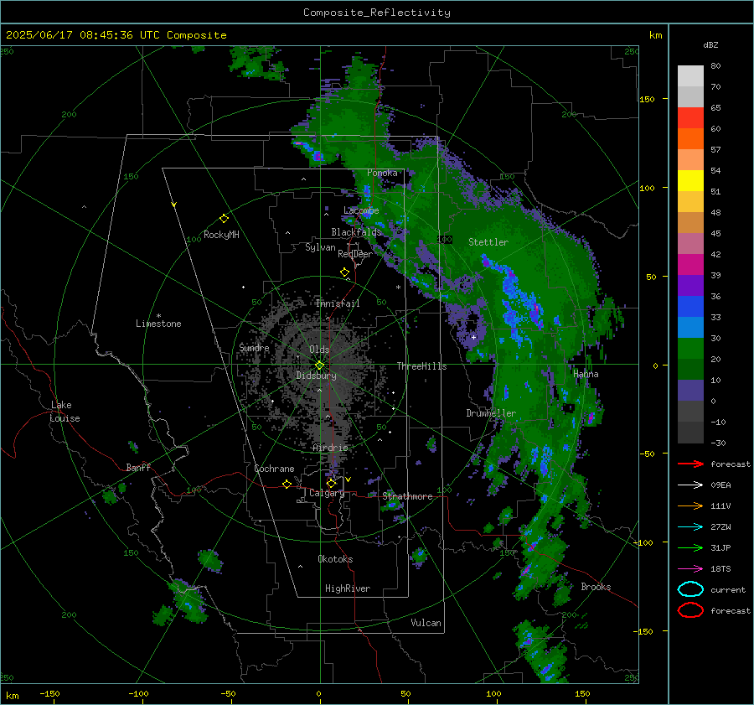Click the Strathmore label
Image resolution: width=754 pixels, height=705 pixels.
(407, 496)
